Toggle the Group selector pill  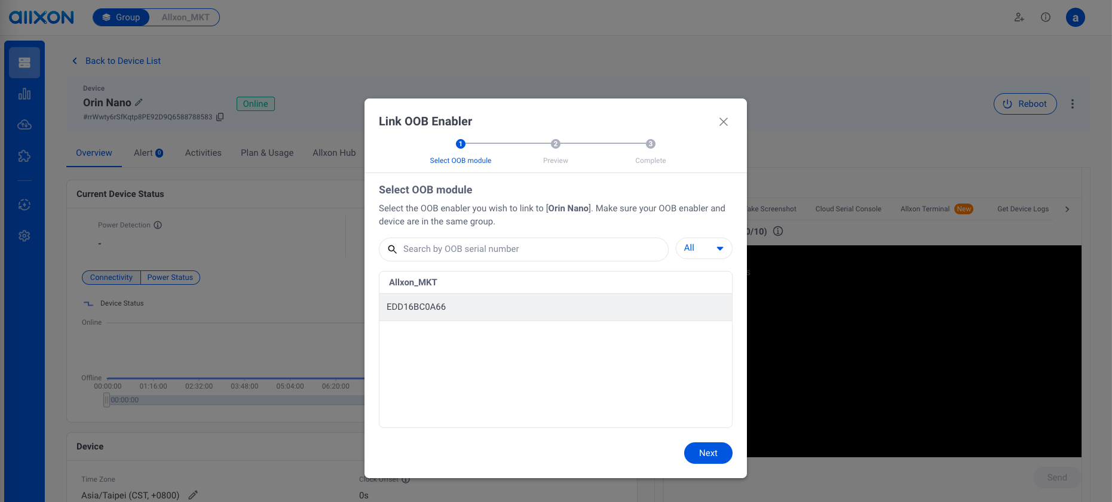(x=121, y=17)
